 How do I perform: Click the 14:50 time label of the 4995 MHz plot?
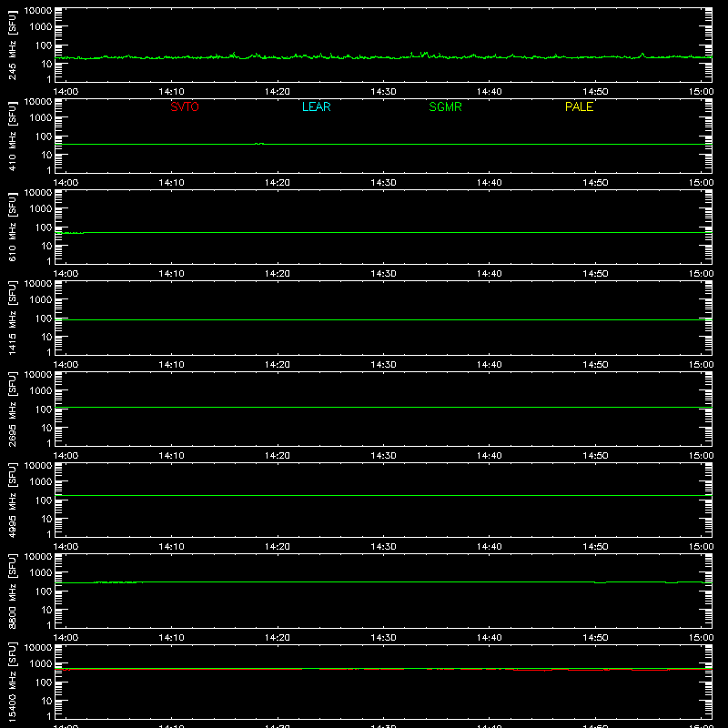click(x=595, y=547)
